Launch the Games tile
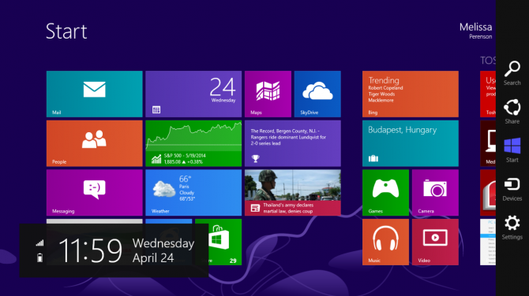 point(385,193)
